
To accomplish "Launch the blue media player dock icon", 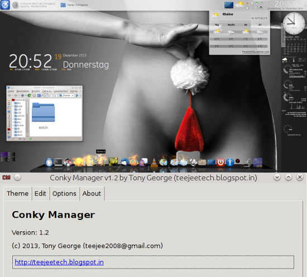I will click(49, 163).
